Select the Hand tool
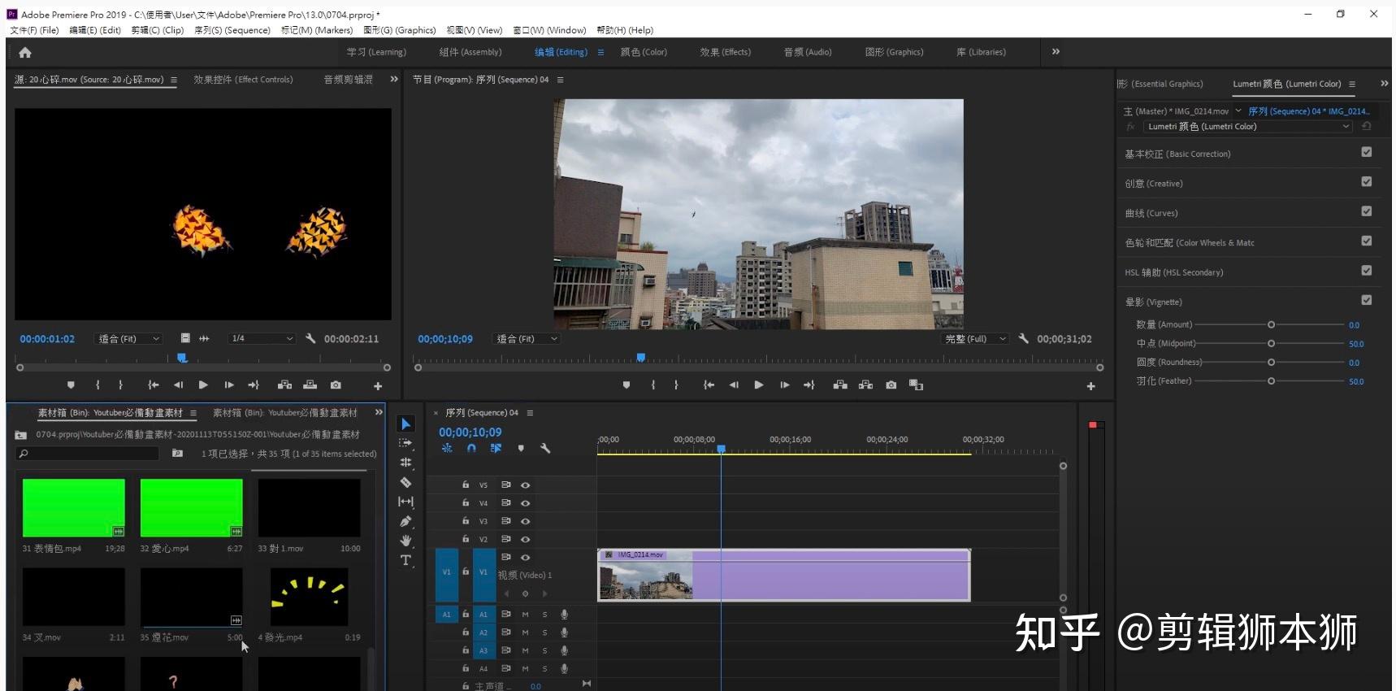The image size is (1396, 691). (405, 541)
